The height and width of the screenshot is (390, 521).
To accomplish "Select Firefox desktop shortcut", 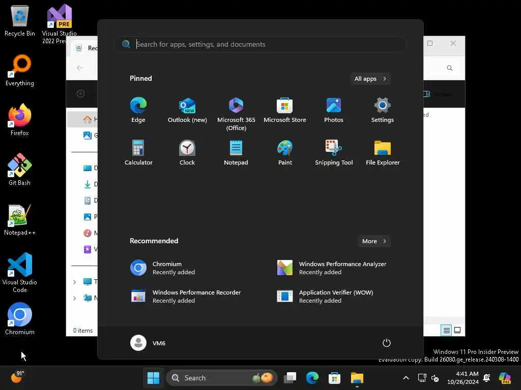I will (x=20, y=120).
